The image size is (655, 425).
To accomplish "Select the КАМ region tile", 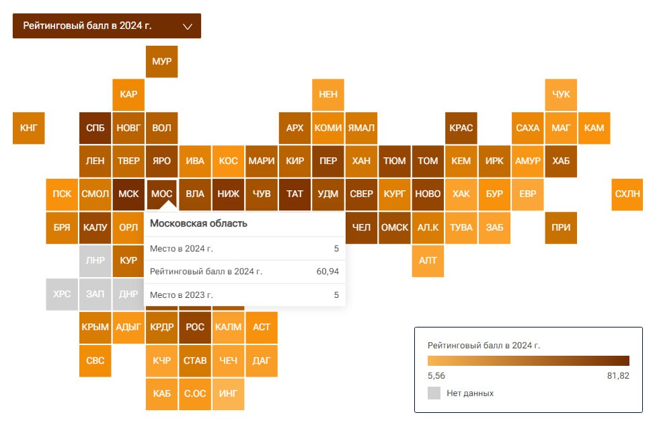I will coord(594,128).
